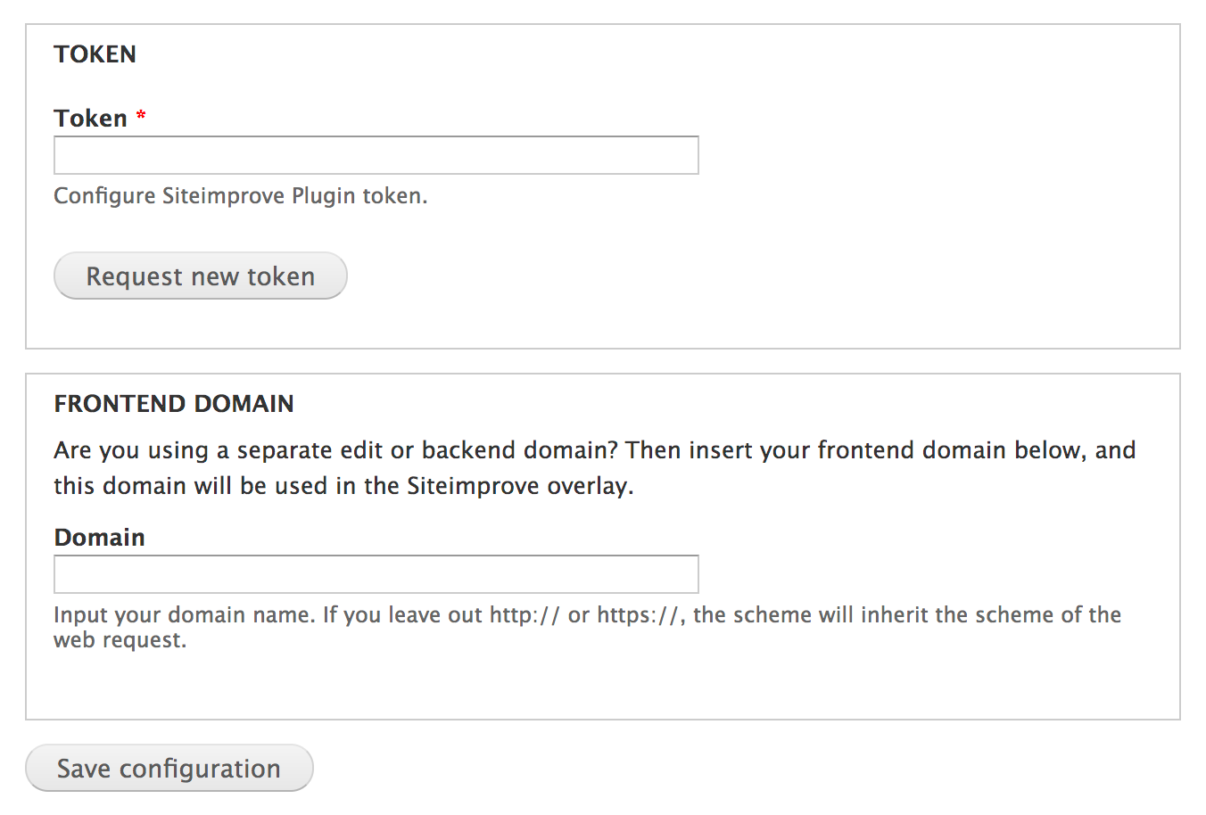This screenshot has height=815, width=1206.
Task: Click the Token text input field
Action: point(376,155)
